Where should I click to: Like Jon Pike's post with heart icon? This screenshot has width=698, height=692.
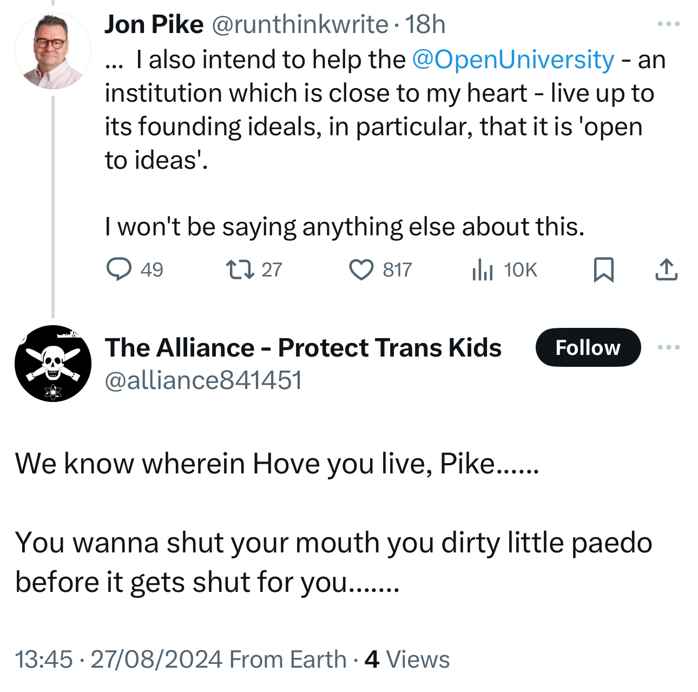361,269
